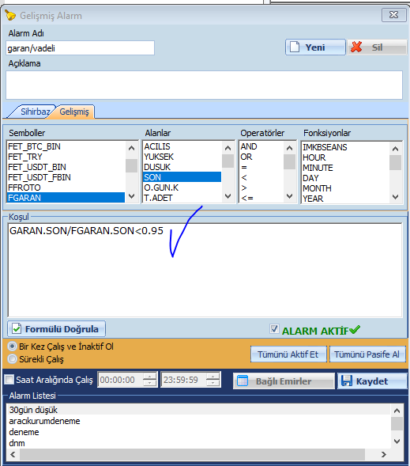The height and width of the screenshot is (466, 410).
Task: Close the Gelişmiş Alarm dialog
Action: (x=393, y=14)
